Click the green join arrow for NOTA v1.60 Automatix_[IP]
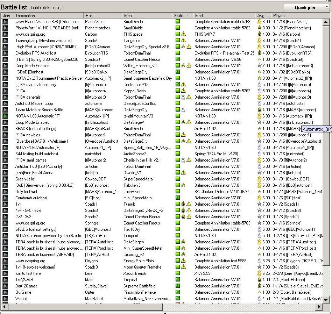This screenshot has height=314, width=332. [x=5, y=116]
